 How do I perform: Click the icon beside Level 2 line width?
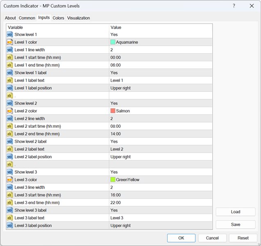[10, 118]
